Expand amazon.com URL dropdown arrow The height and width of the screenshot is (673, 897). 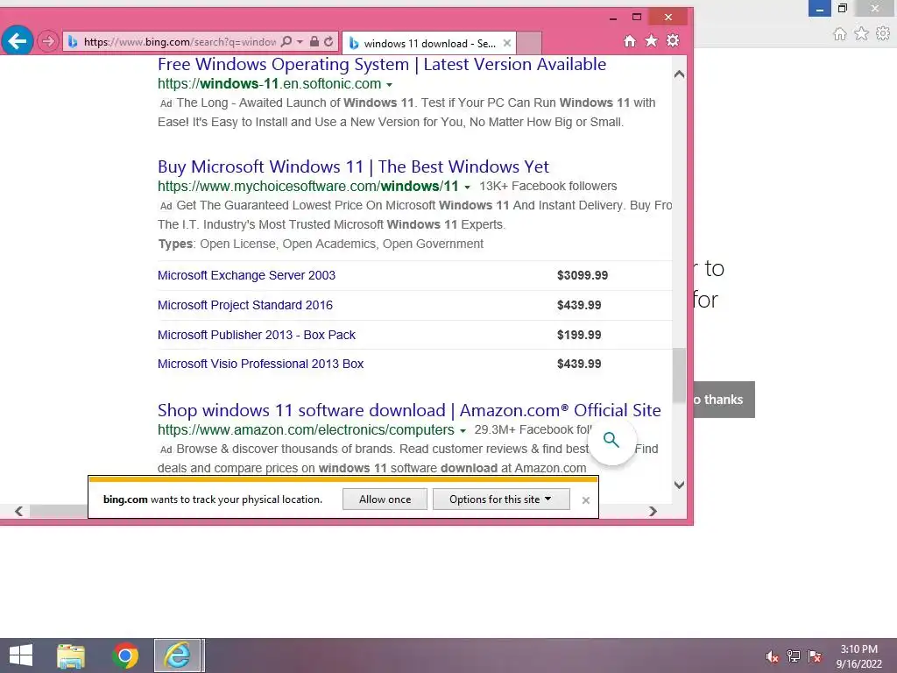coord(463,431)
